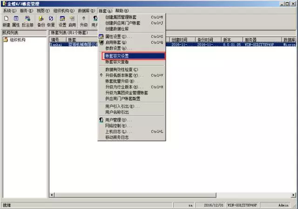Choose 数据有效性检查(C) menu entry
298x209 pixels.
(x=131, y=69)
